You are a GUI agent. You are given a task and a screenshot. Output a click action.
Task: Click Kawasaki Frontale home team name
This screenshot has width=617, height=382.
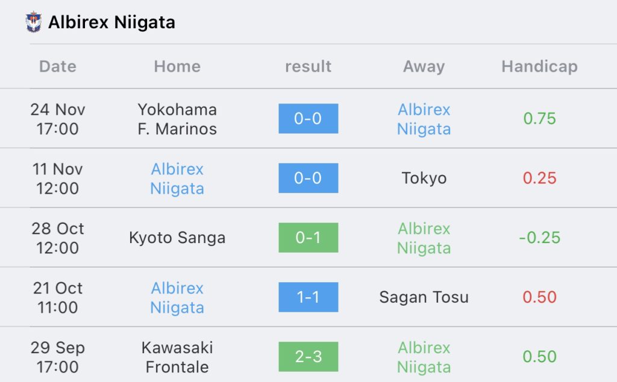(x=177, y=357)
